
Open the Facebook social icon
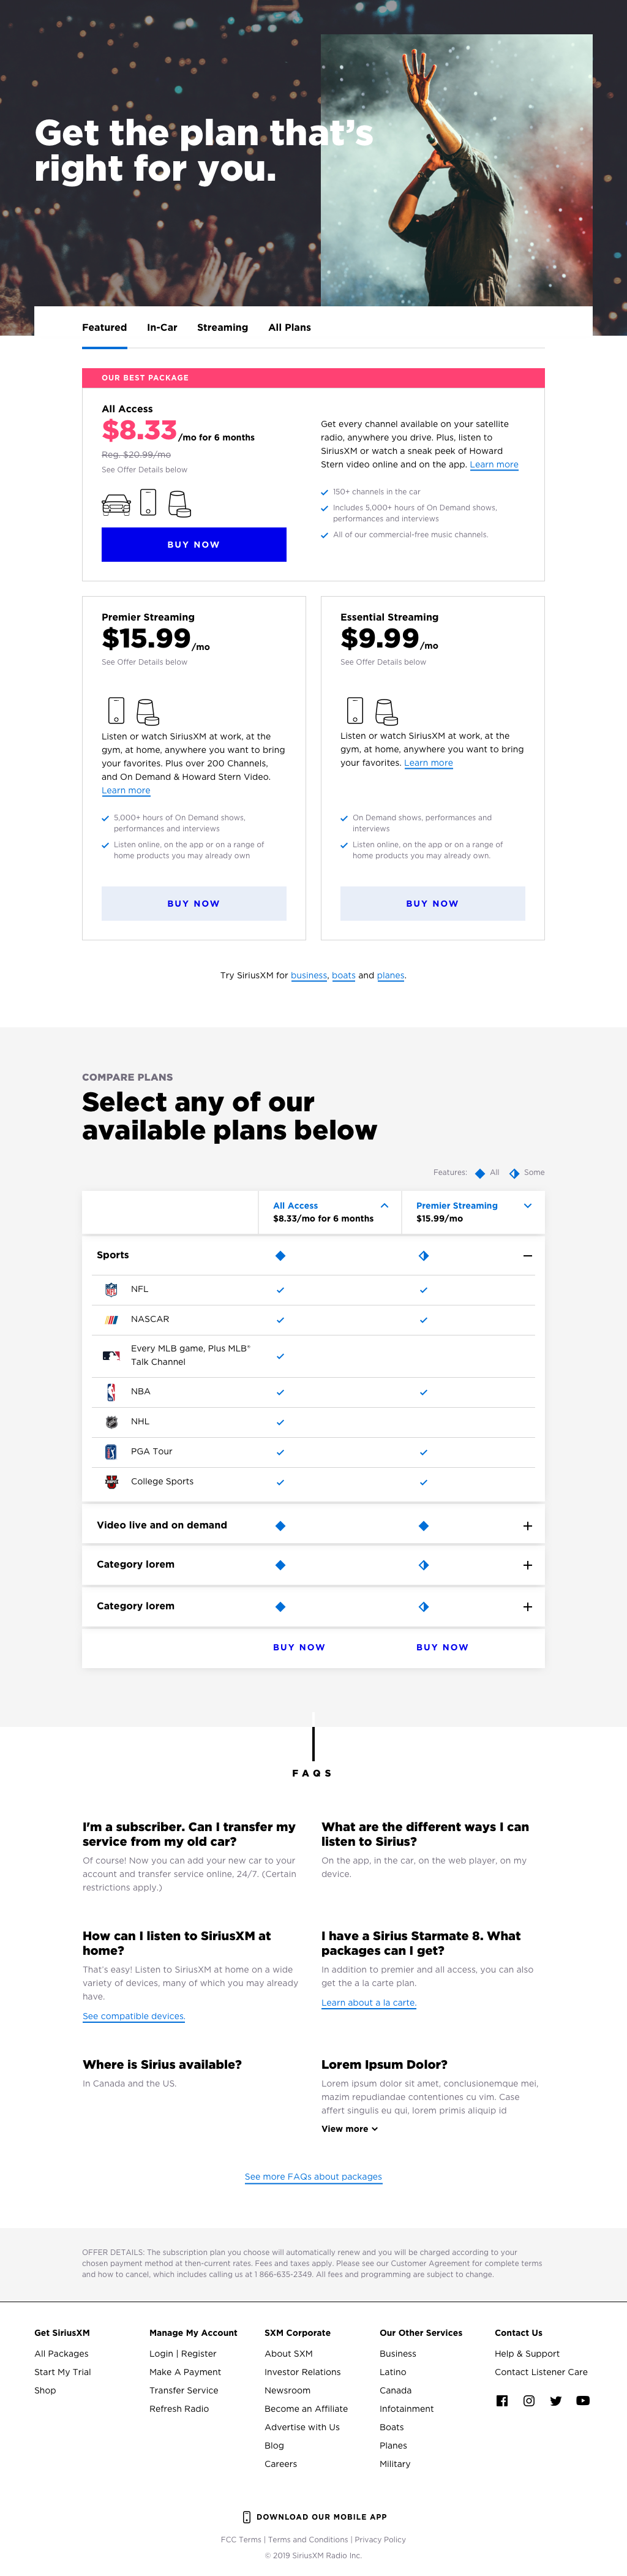[502, 2400]
